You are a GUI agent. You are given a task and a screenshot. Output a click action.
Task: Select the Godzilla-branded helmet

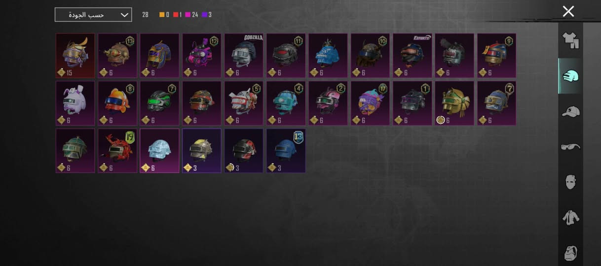244,56
